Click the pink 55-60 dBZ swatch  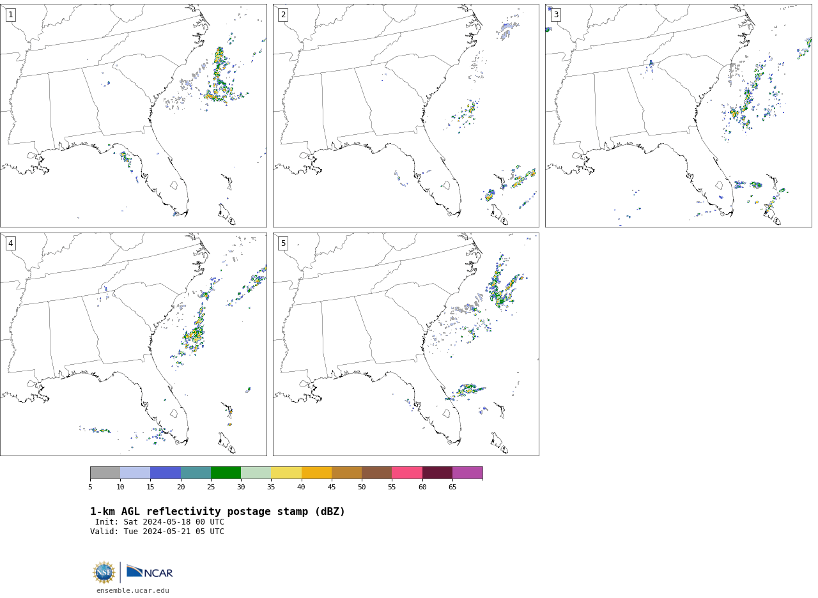click(407, 473)
